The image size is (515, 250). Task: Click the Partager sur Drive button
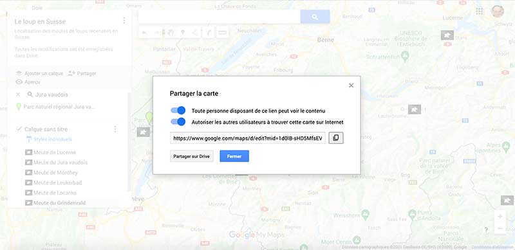[x=191, y=157]
